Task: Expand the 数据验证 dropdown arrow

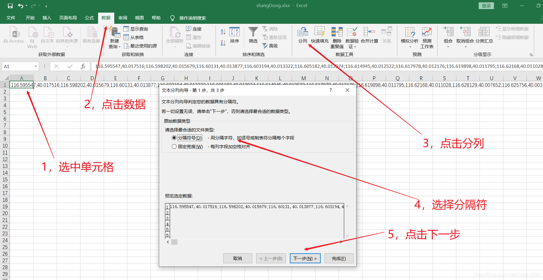Action: pyautogui.click(x=355, y=47)
